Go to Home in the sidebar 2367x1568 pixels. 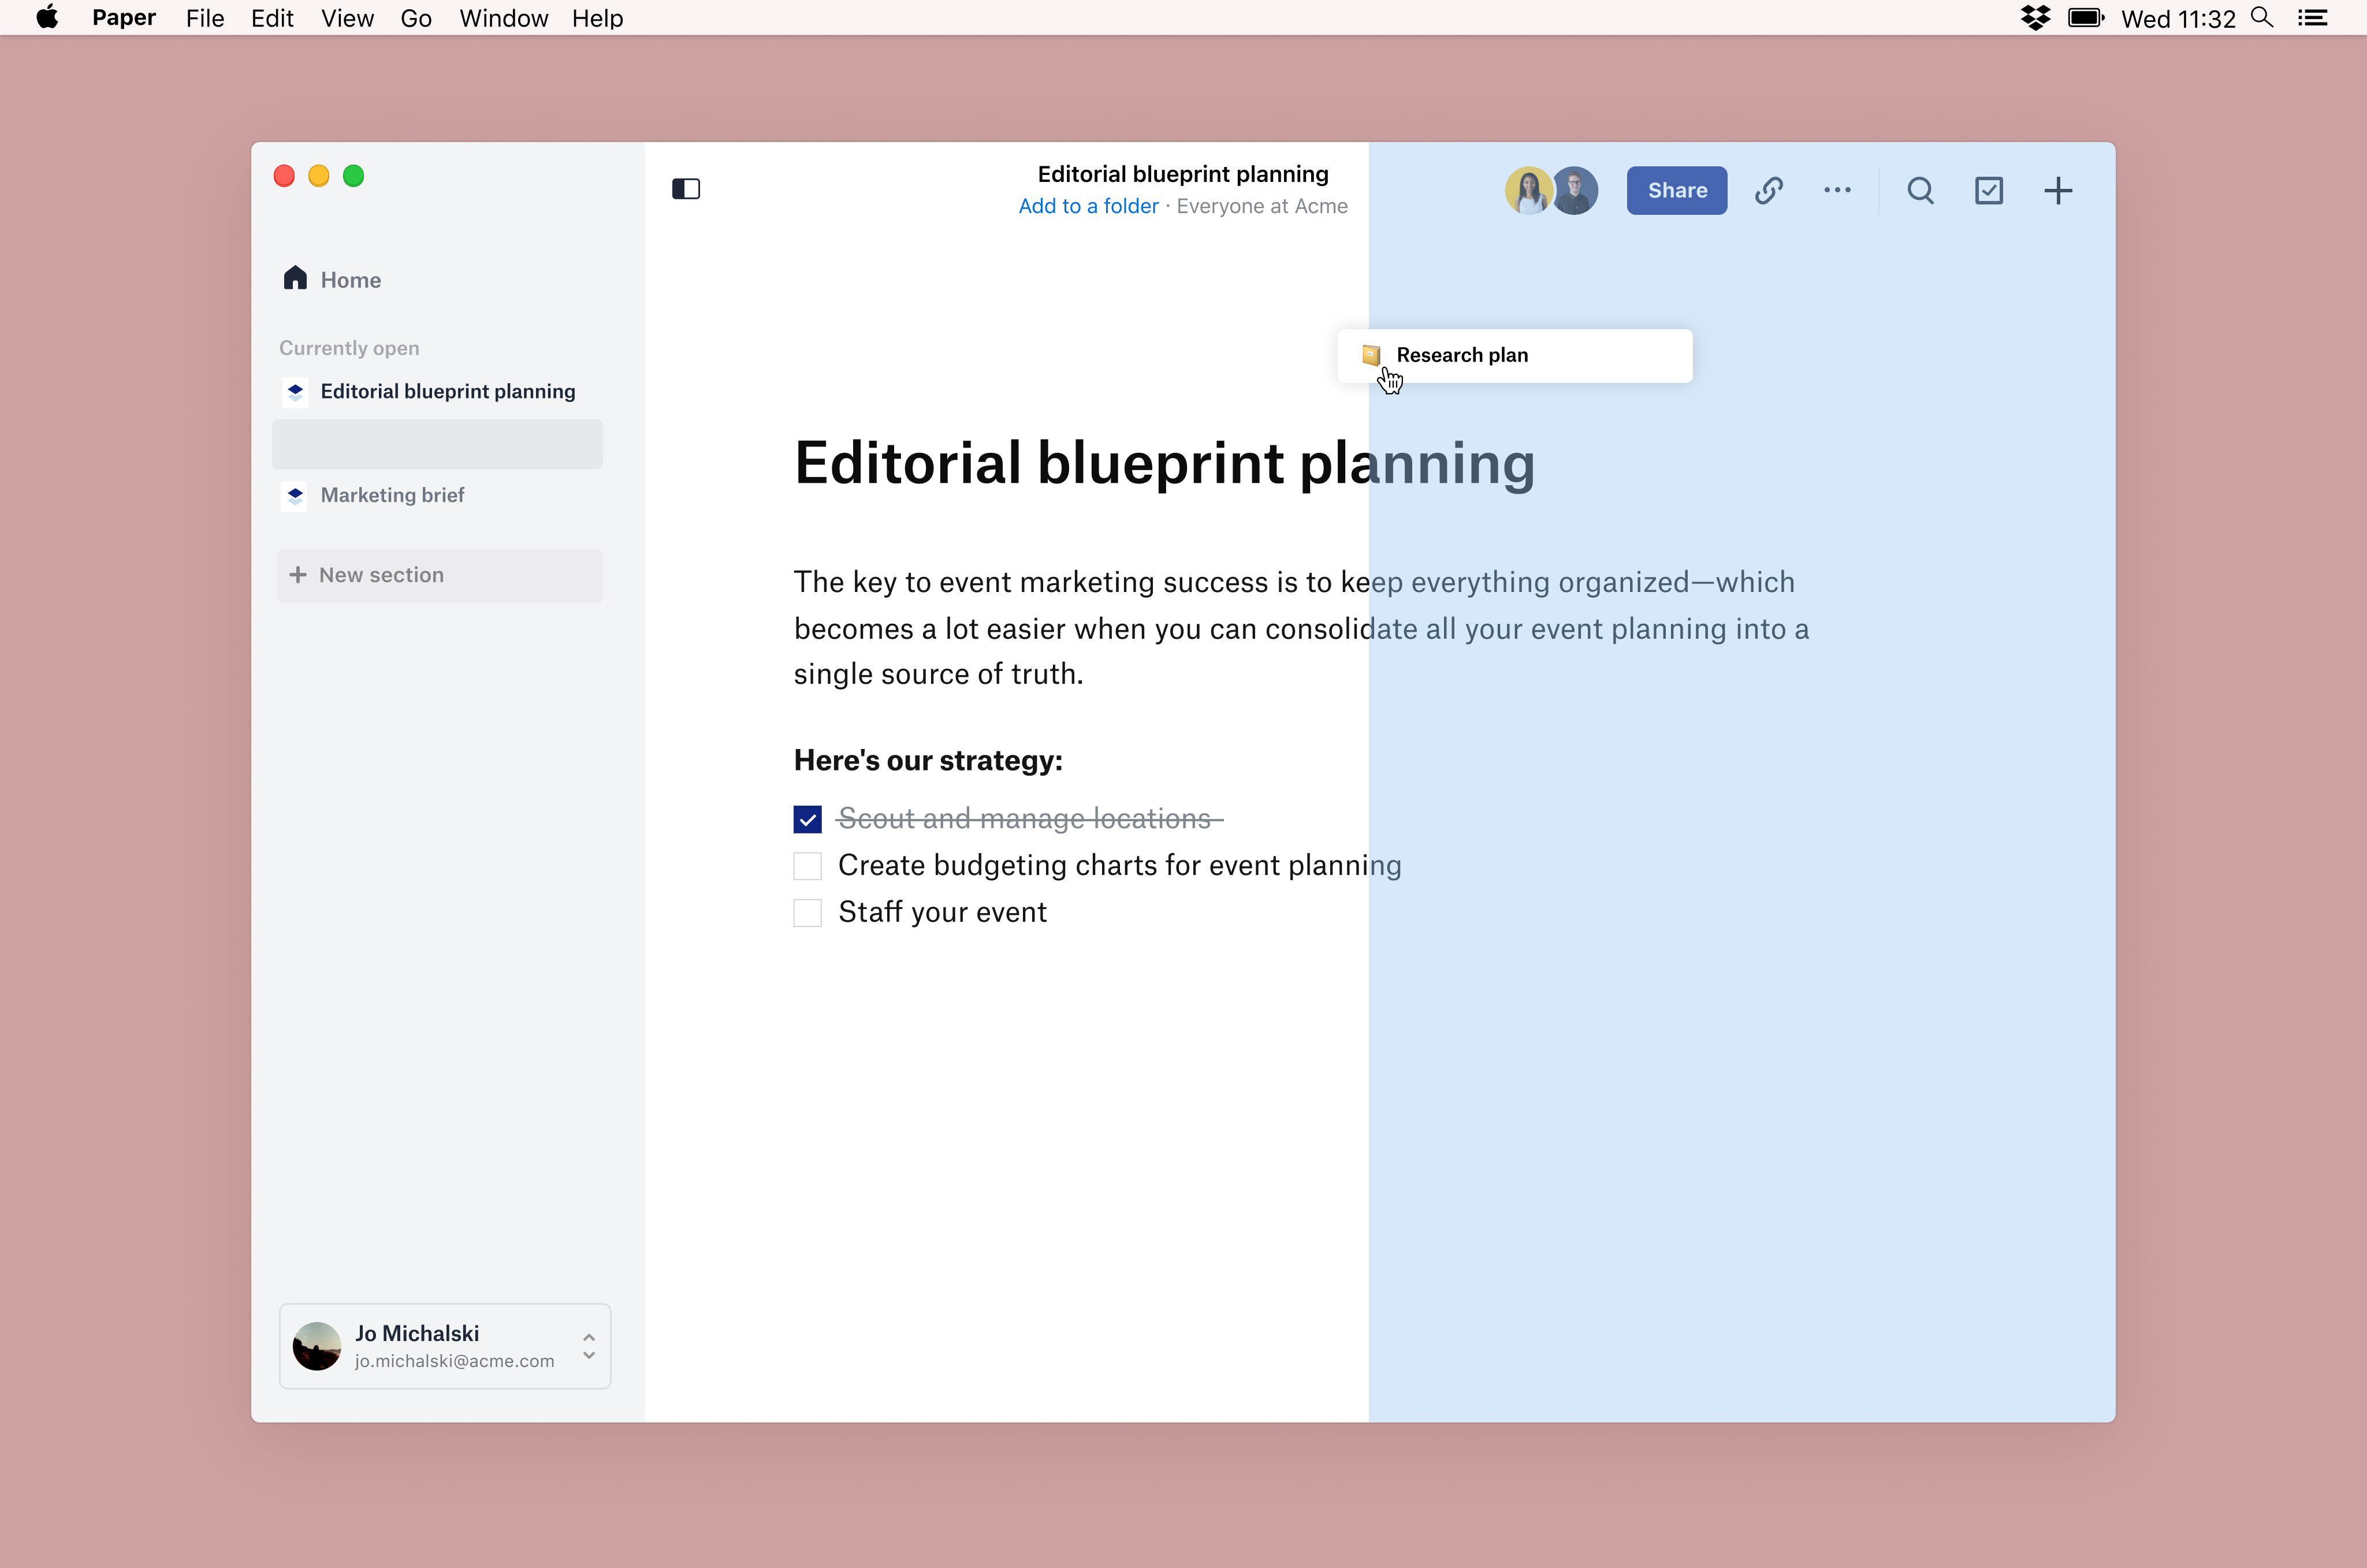point(350,280)
